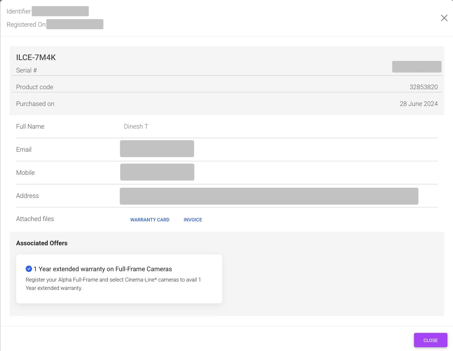Click the Associated Offers heading

click(x=42, y=243)
